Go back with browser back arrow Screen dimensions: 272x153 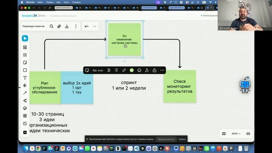(34, 8)
